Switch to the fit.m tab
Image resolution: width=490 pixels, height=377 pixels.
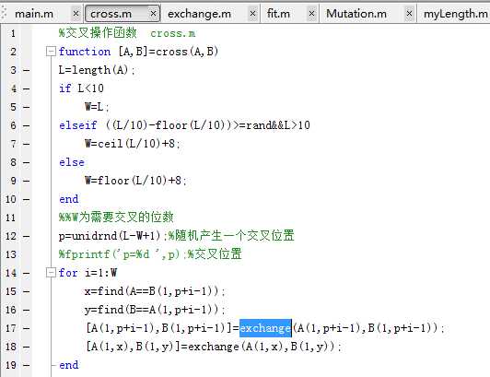coord(278,14)
